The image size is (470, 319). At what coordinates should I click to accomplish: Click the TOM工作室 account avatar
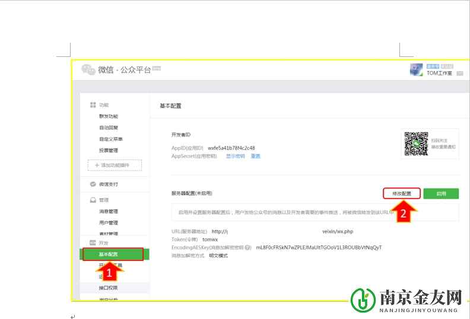point(418,69)
